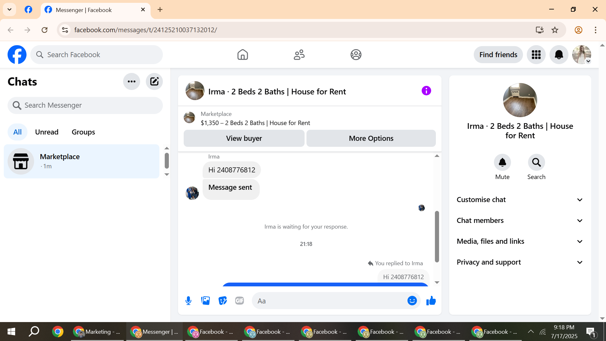Mute the conversation with bell icon

tap(502, 162)
